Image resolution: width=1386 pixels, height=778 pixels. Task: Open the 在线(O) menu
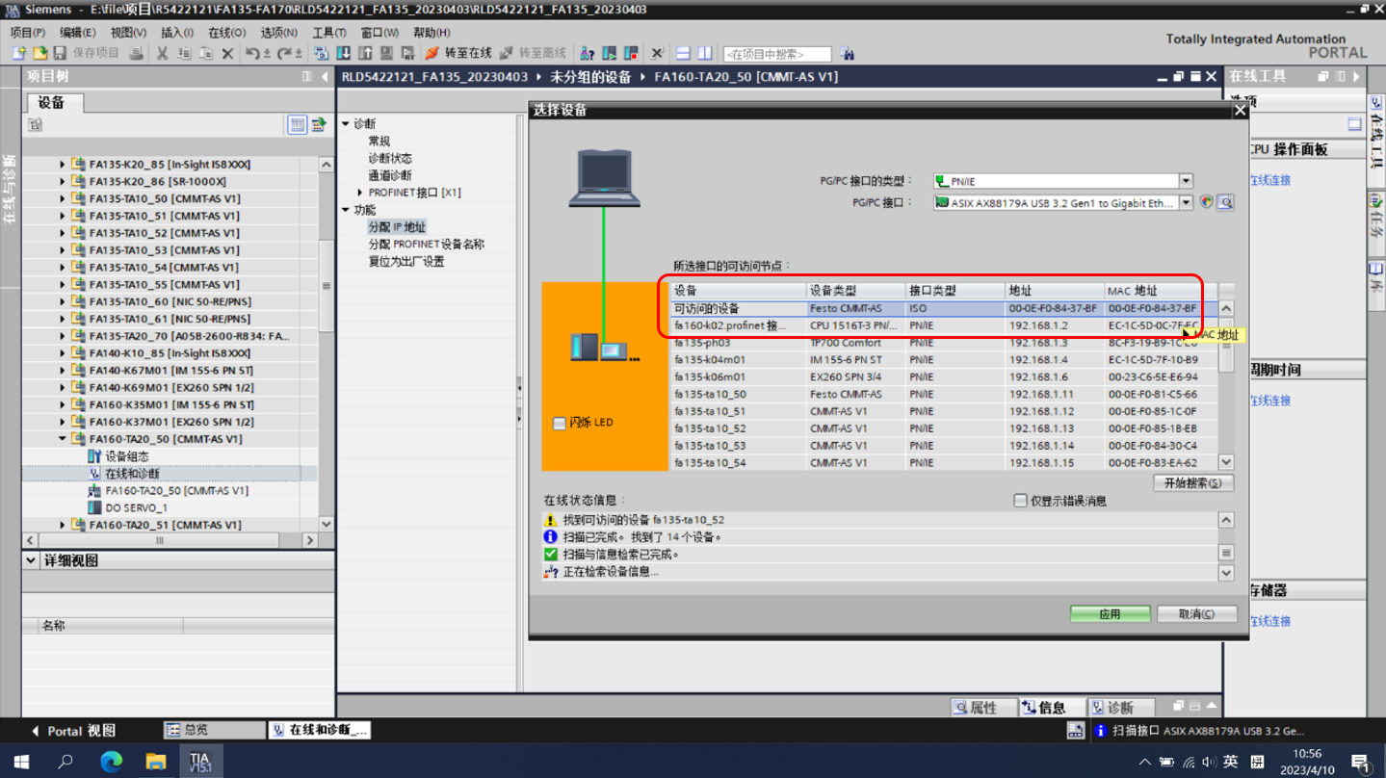(x=226, y=33)
